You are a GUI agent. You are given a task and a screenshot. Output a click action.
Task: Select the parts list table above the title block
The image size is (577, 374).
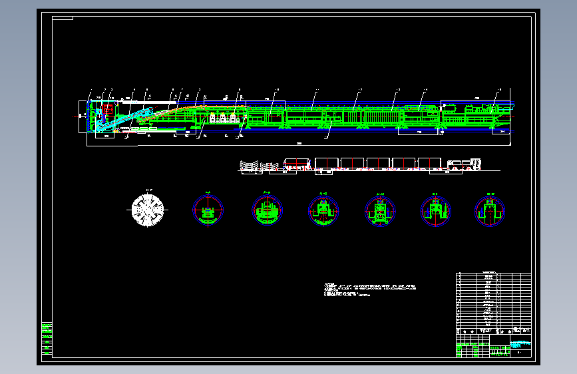pyautogui.click(x=493, y=303)
